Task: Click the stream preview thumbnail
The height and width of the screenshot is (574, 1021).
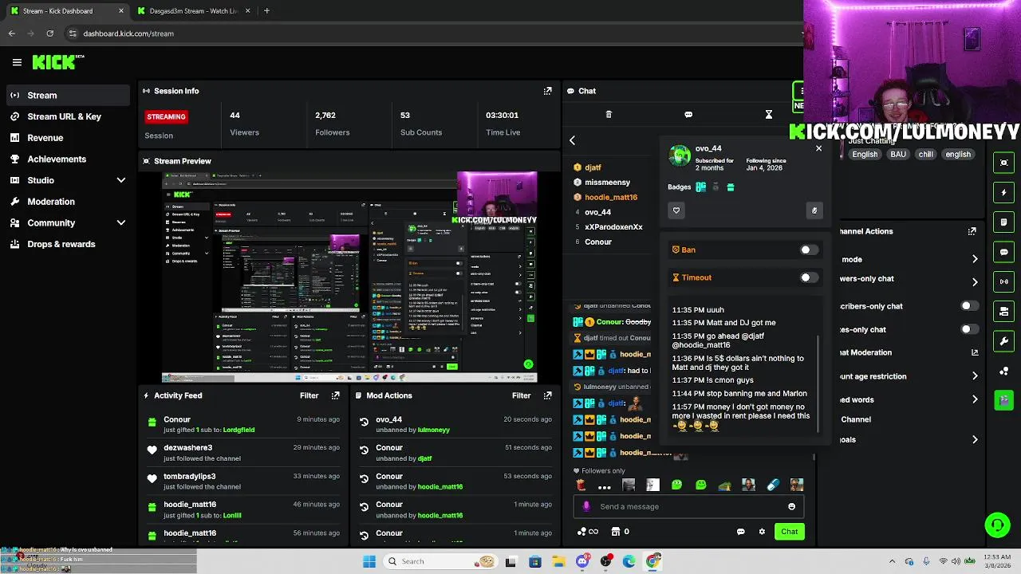Action: coord(349,277)
